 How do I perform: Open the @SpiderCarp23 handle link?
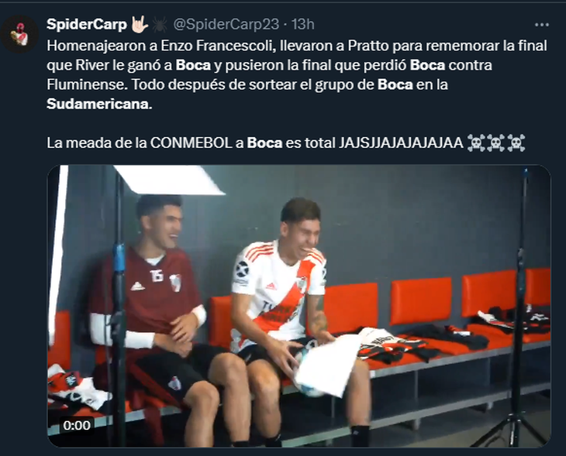point(226,25)
